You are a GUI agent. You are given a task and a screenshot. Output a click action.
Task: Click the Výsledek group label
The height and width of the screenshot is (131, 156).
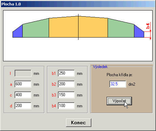(100, 67)
